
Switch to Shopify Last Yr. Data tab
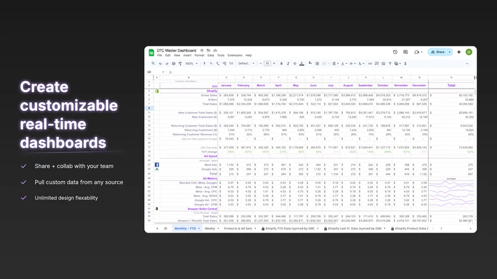coord(355,228)
